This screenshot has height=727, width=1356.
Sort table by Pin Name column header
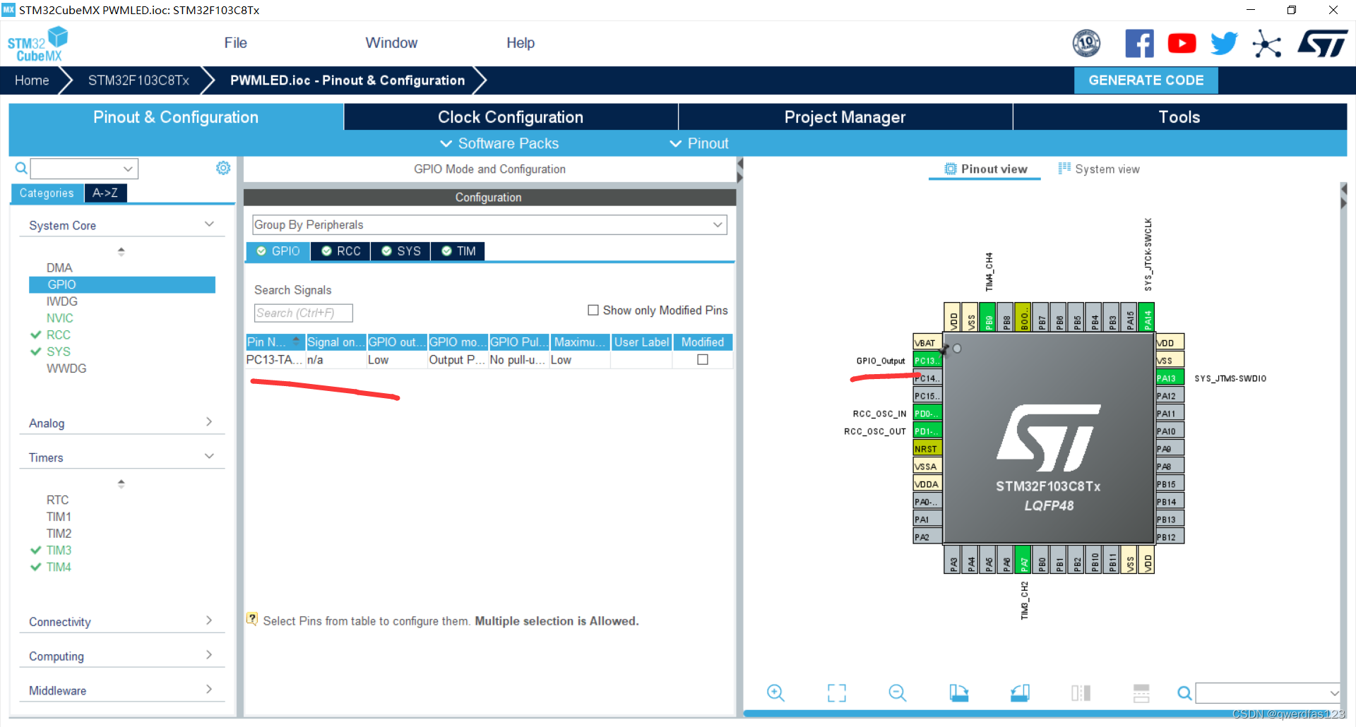tap(275, 342)
